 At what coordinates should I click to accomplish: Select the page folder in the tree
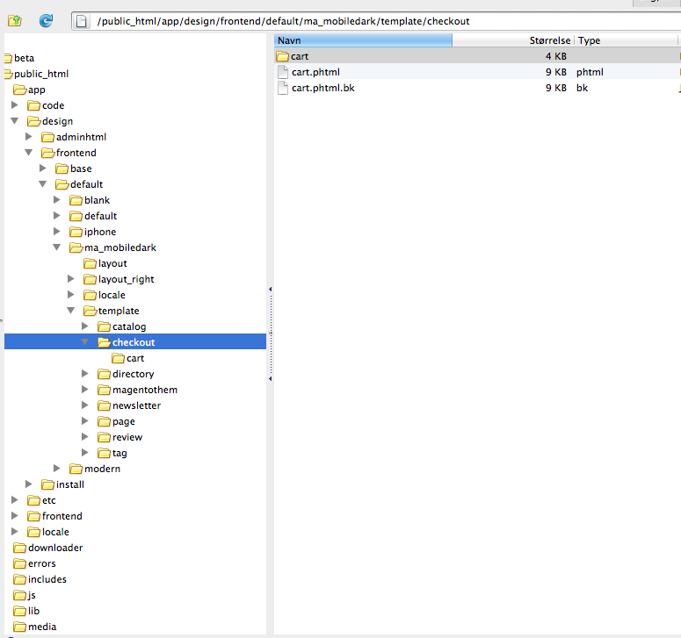pos(116,421)
